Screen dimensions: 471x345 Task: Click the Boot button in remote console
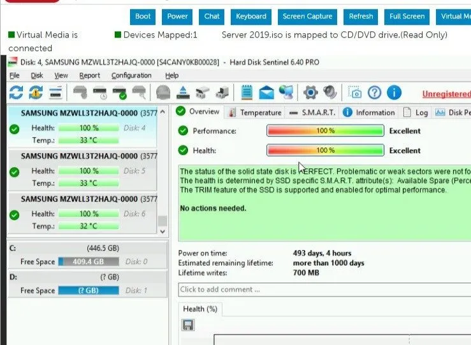tap(143, 16)
